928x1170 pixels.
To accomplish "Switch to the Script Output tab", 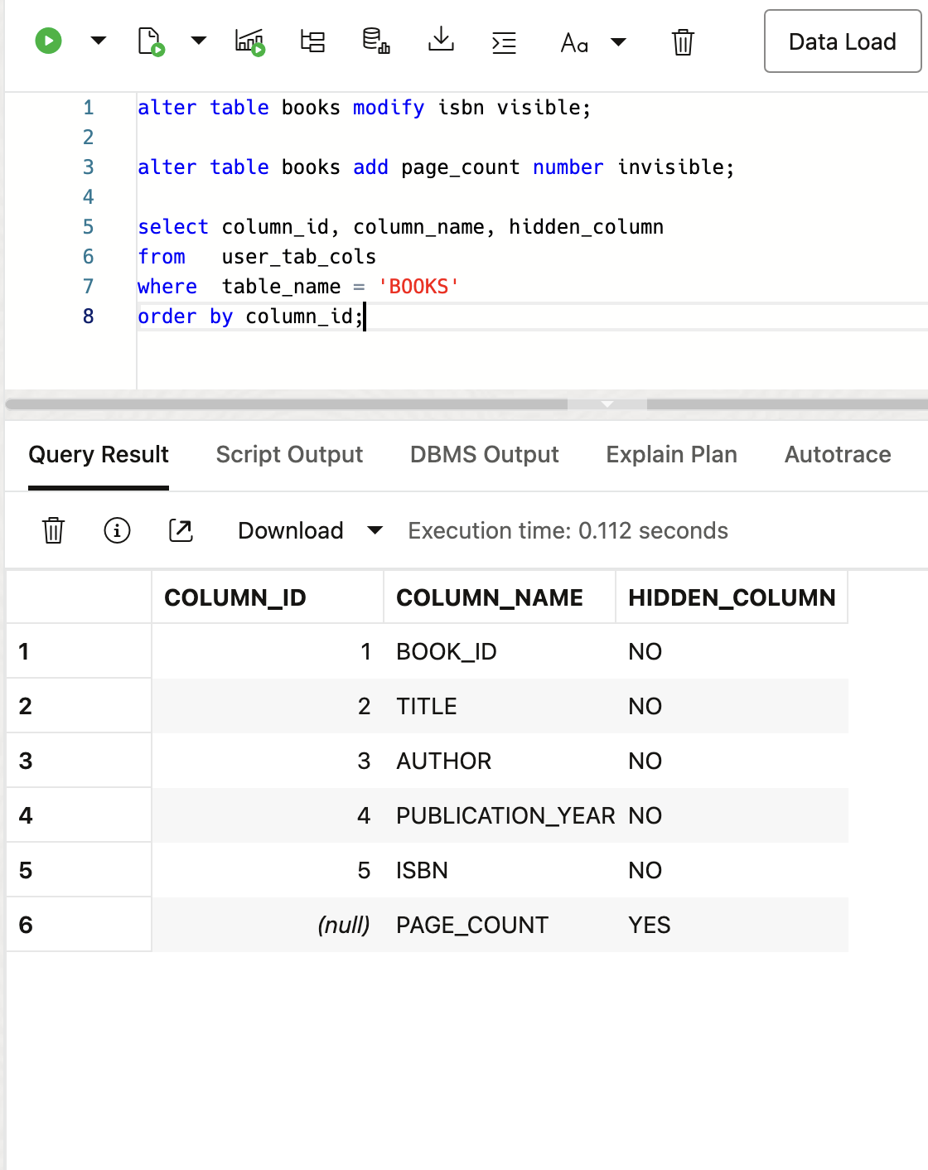I will click(x=289, y=455).
